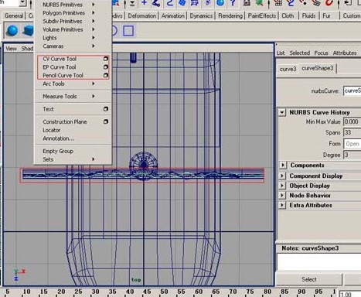361x297 pixels.
Task: Click the highlight selection mode icon
Action: tap(260, 3)
